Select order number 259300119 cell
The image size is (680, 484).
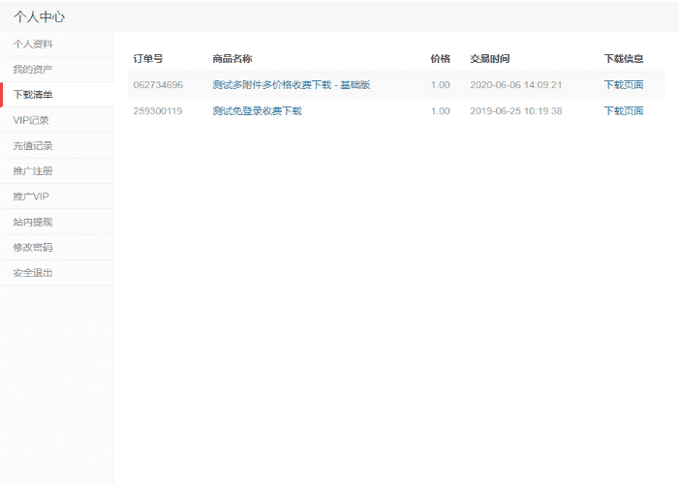[x=158, y=111]
